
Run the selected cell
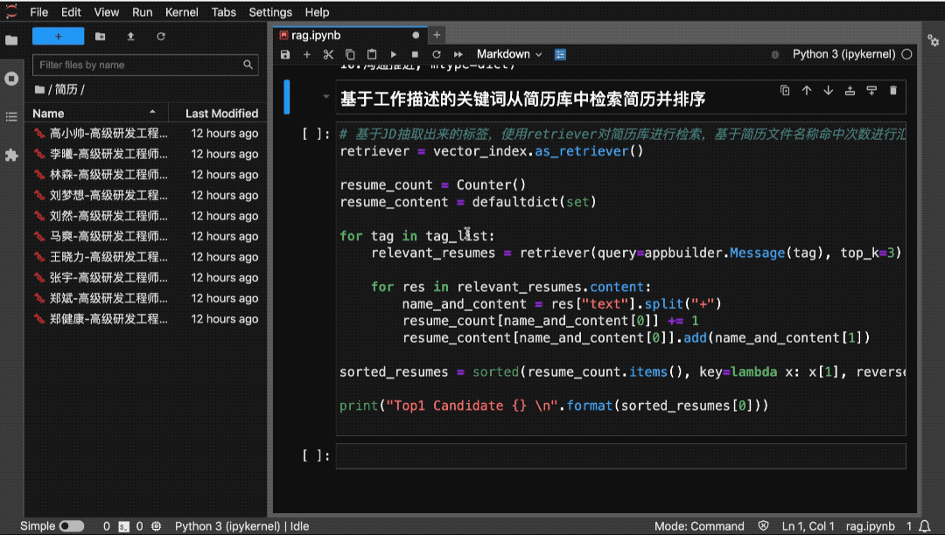393,54
